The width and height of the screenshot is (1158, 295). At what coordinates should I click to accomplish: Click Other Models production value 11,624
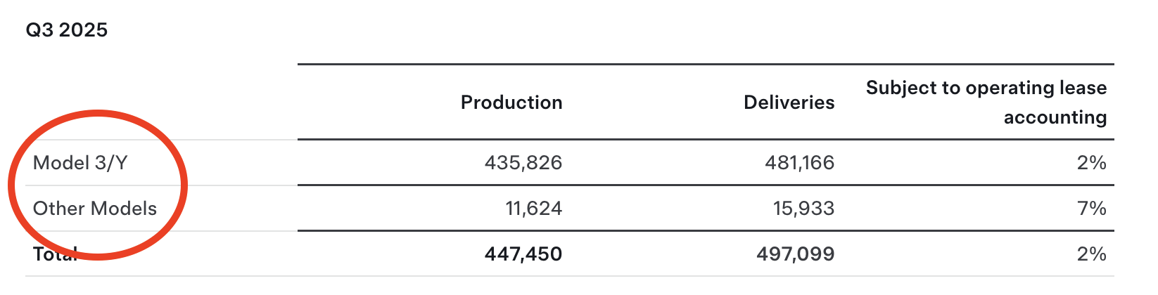pyautogui.click(x=533, y=209)
